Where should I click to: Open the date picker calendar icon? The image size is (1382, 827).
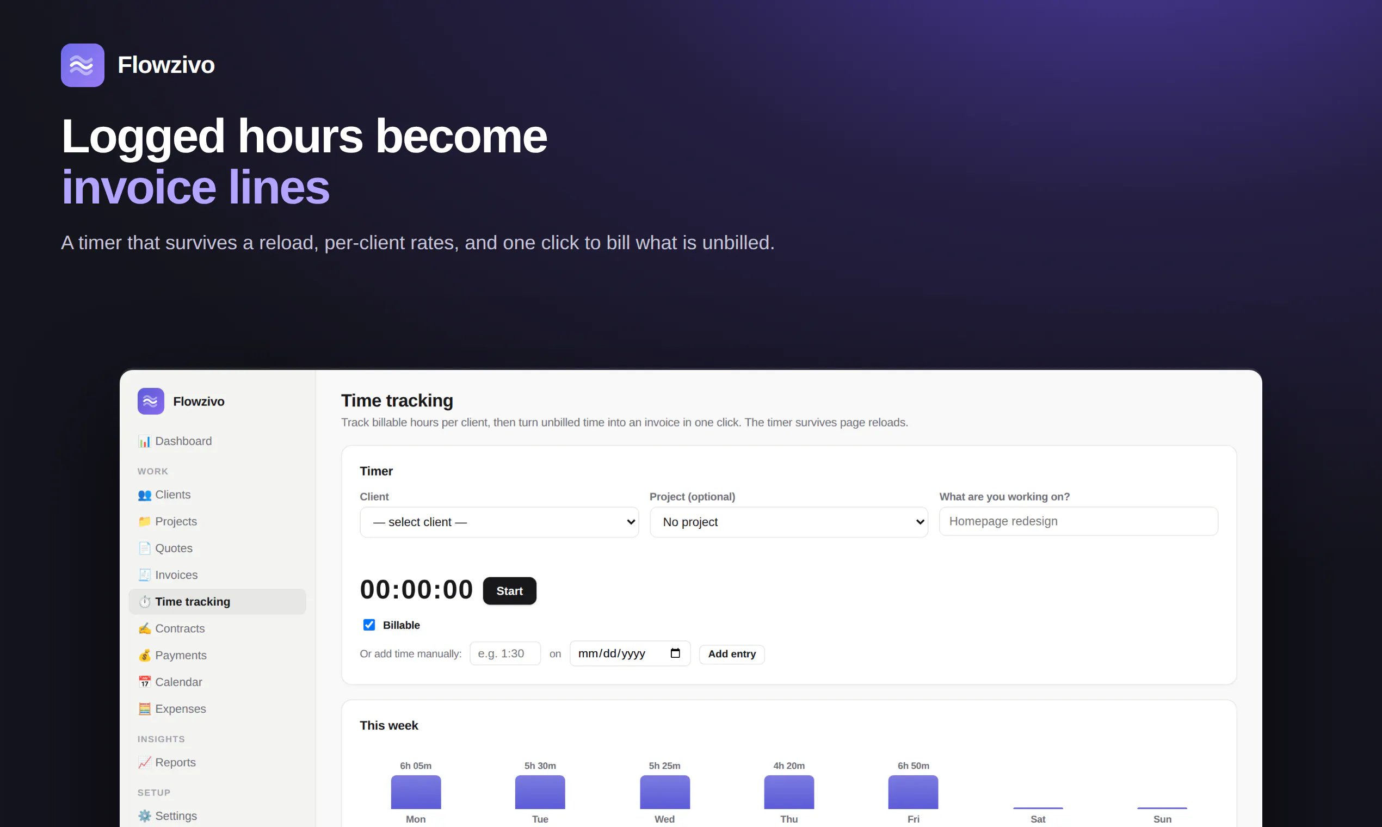tap(675, 653)
